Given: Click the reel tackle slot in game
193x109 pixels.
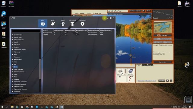Looking at the screenshot, I should [121, 72].
